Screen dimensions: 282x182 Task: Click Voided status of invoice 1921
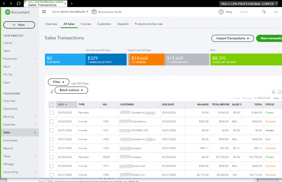(x=269, y=130)
